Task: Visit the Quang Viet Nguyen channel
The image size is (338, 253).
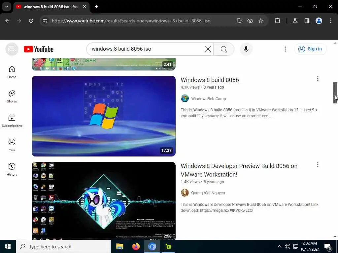Action: click(208, 193)
